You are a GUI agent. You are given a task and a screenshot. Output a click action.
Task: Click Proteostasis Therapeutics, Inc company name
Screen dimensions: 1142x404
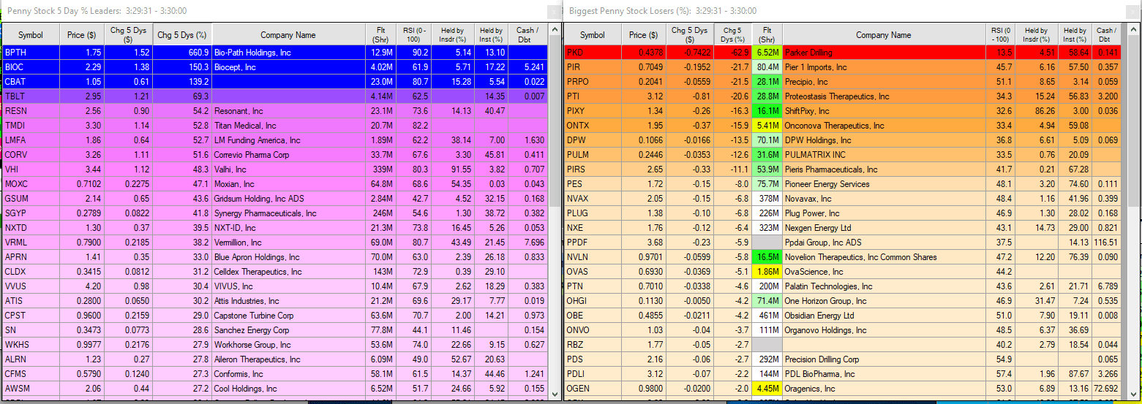pyautogui.click(x=837, y=96)
